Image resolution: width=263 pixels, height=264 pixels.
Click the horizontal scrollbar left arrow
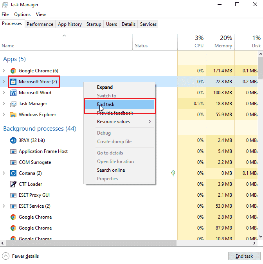coord(2,243)
